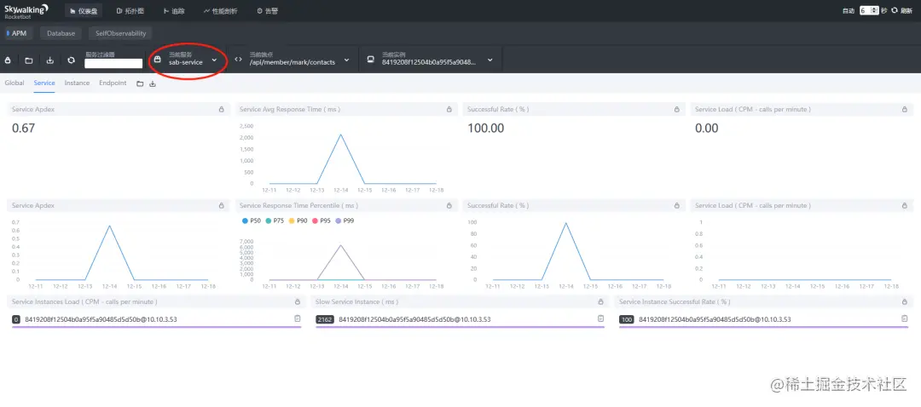Click the code brackets icon beside endpoint

coord(238,60)
